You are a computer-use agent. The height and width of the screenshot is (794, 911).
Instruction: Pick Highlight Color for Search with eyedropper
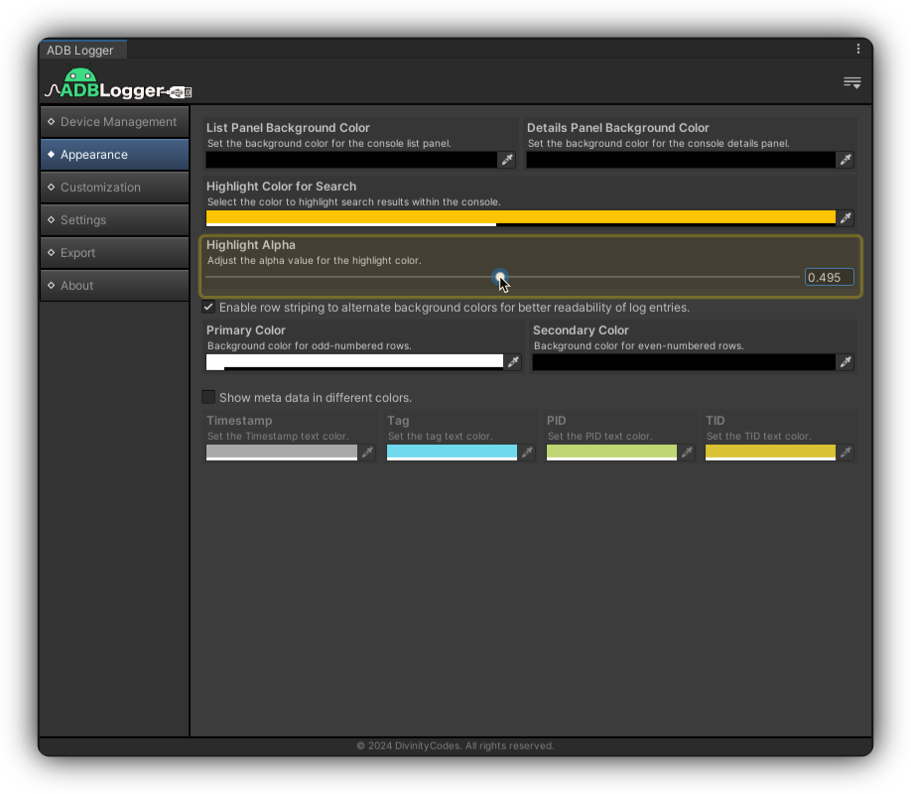pyautogui.click(x=845, y=218)
